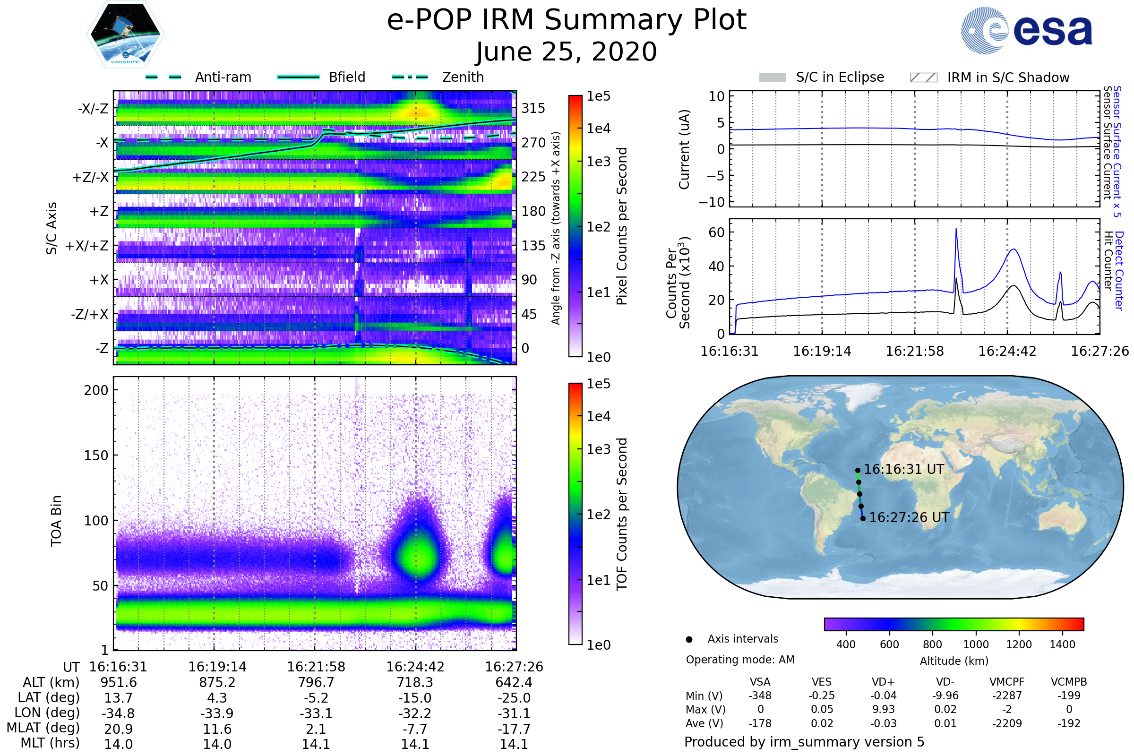Click the e-POP IRM Summary Plot title
Image resolution: width=1134 pixels, height=756 pixels.
point(567,20)
